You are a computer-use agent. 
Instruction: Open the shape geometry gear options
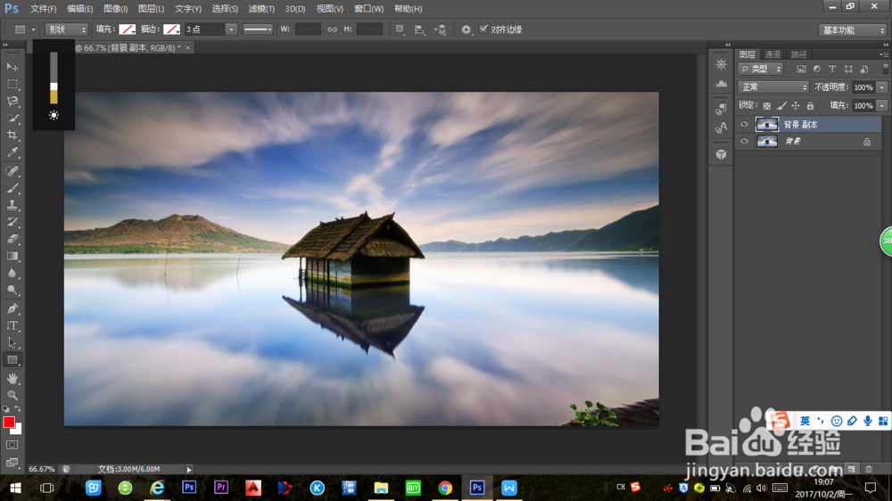click(466, 29)
